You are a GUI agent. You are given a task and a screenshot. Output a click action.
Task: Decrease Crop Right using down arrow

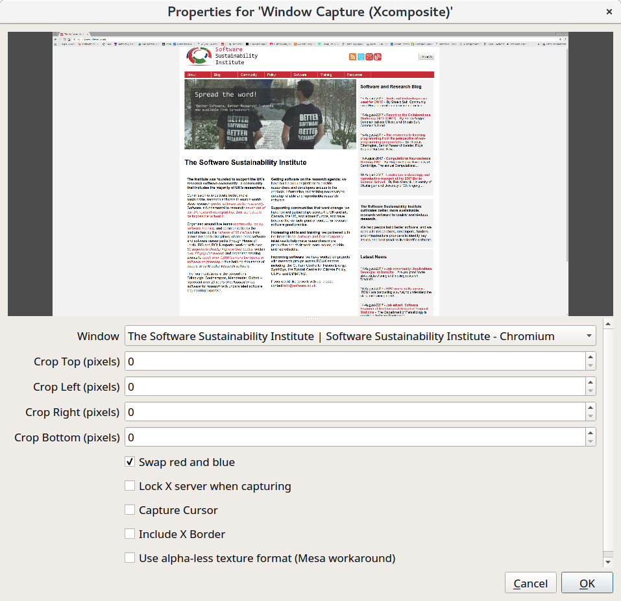point(590,416)
